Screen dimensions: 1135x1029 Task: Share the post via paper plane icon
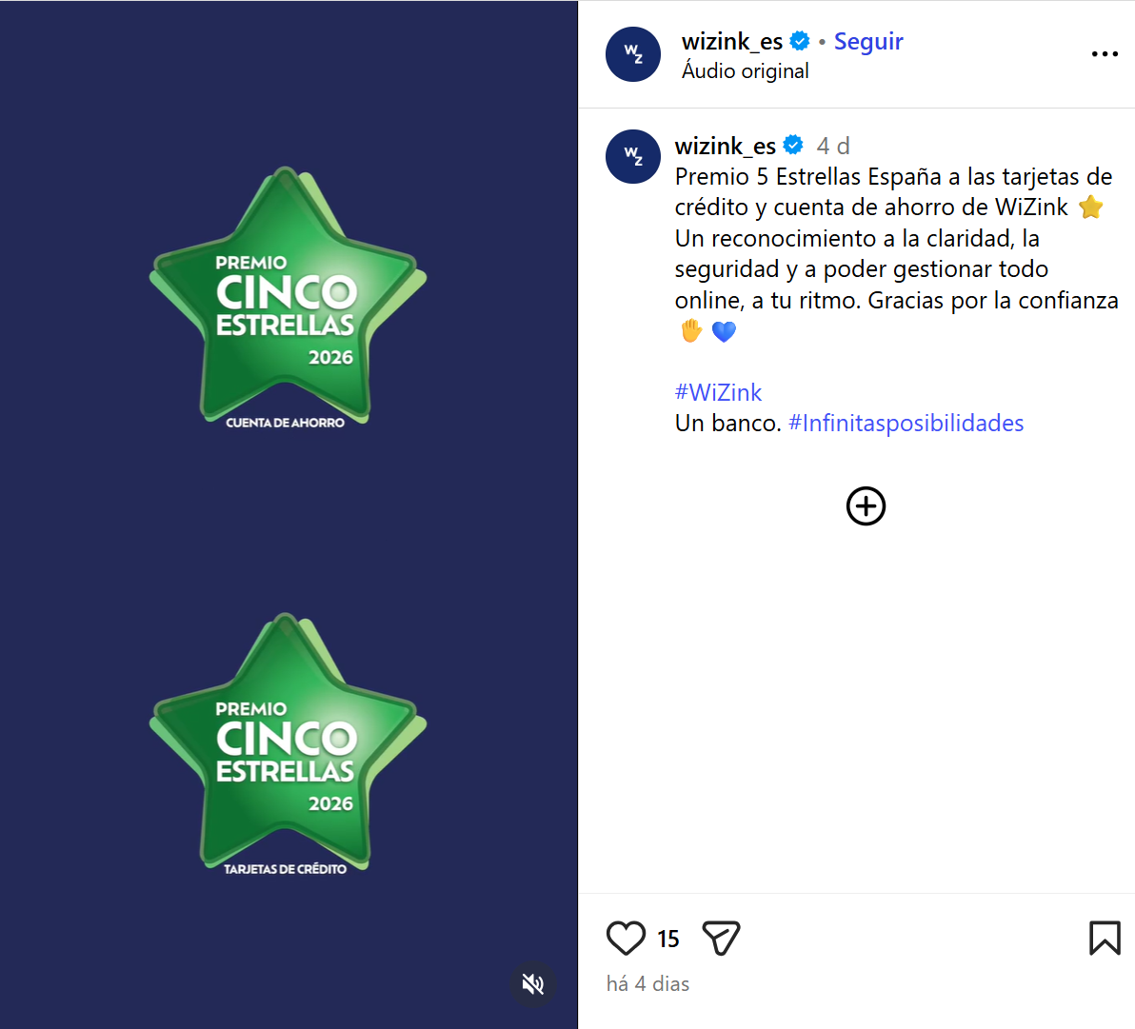tap(721, 938)
